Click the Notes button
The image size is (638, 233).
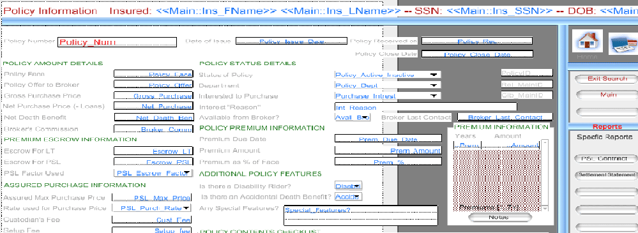(499, 217)
